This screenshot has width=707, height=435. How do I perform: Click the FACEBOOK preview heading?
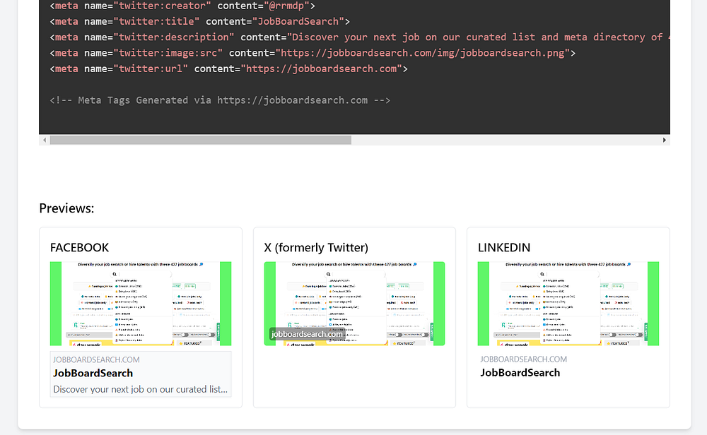coord(79,248)
